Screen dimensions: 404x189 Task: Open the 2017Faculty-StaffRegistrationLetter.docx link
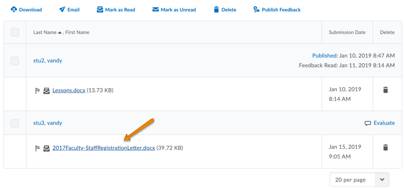pyautogui.click(x=103, y=148)
